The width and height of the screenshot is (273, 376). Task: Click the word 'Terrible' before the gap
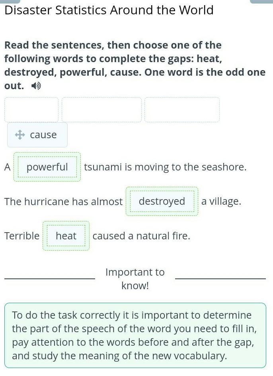click(x=22, y=236)
